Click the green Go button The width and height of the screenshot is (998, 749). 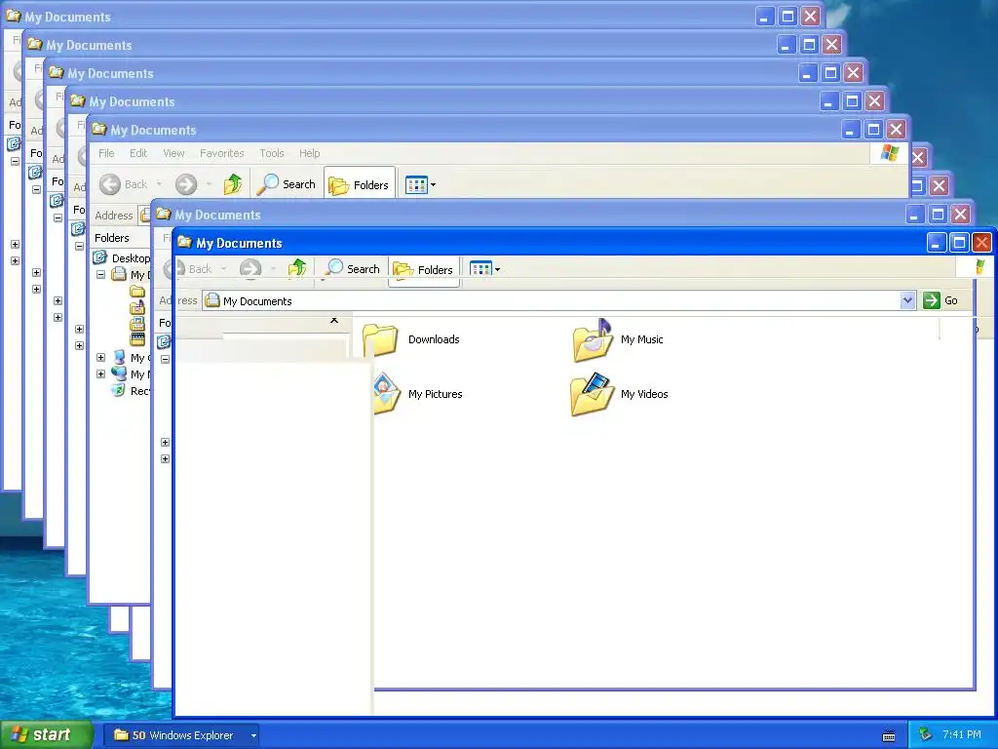click(940, 300)
